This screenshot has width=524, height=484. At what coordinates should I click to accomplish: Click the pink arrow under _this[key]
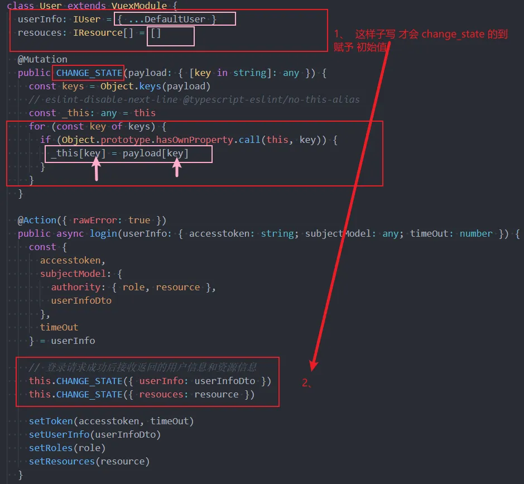[x=97, y=169]
